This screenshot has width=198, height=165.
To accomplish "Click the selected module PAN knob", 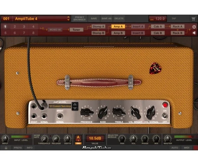I will (x=122, y=139).
